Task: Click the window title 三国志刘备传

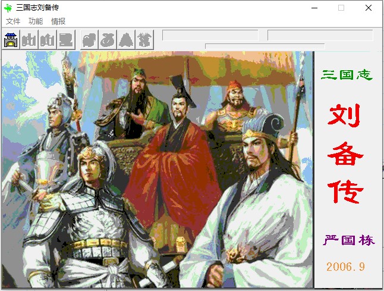Action: tap(37, 8)
